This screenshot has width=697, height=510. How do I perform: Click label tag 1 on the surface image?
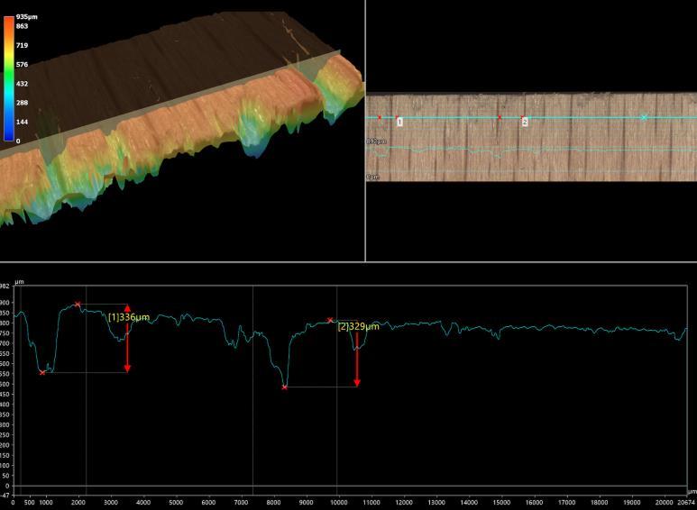(399, 122)
